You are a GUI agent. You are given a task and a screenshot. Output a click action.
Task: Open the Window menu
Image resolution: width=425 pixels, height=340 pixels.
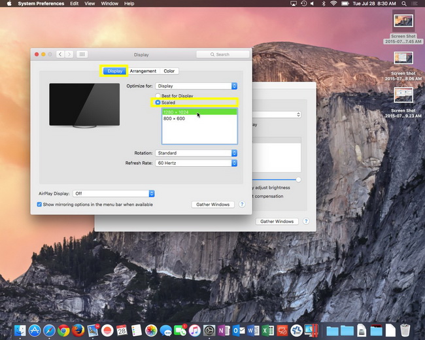coord(109,3)
